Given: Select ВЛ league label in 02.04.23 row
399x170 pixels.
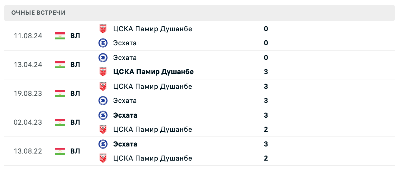Looking at the screenshot, I should click(75, 122).
